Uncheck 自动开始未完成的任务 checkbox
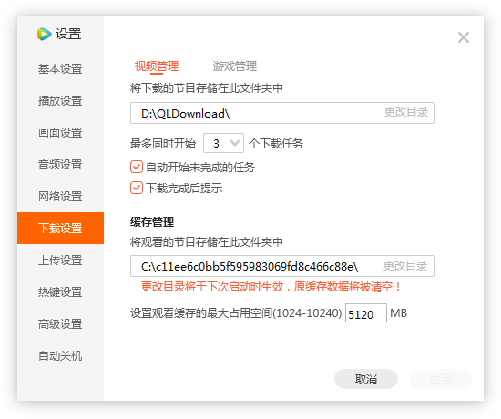 (137, 168)
